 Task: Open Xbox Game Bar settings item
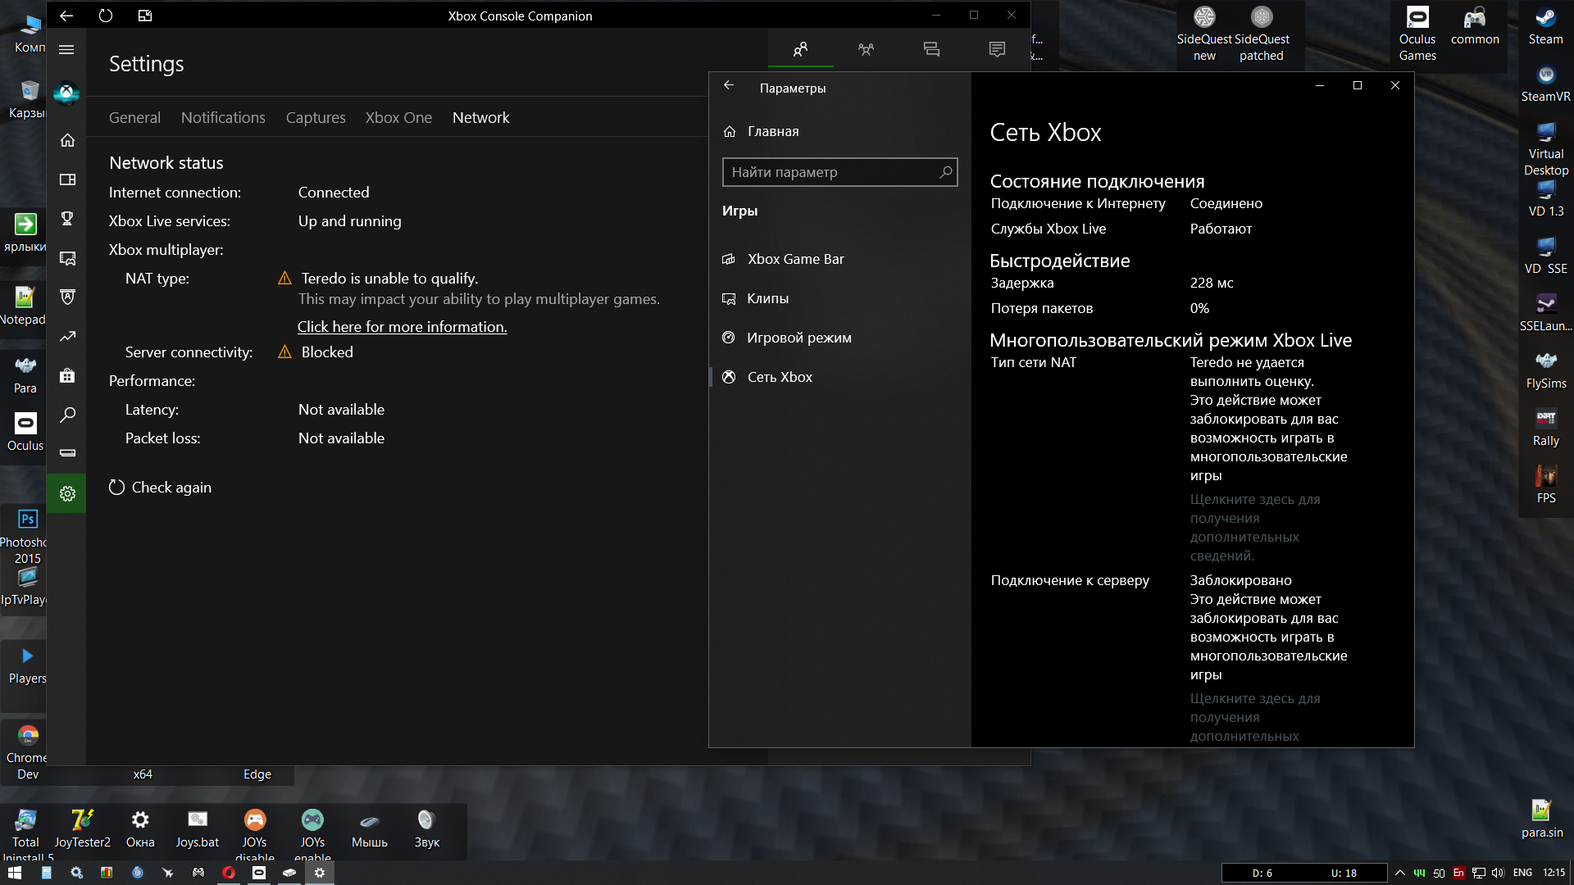point(795,259)
